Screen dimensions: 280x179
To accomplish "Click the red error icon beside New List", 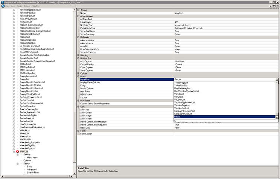I will [x=17, y=151].
